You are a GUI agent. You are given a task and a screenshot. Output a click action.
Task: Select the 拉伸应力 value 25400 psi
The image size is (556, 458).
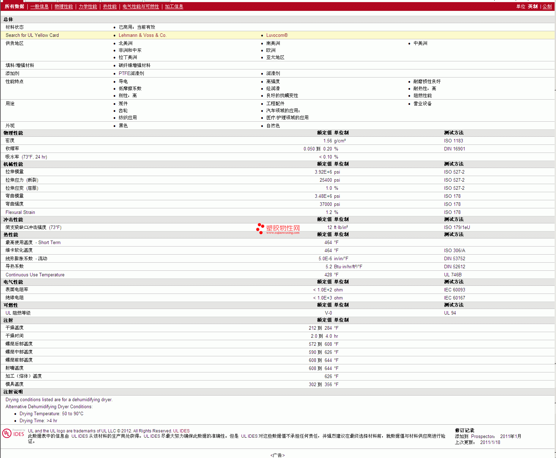[330, 180]
